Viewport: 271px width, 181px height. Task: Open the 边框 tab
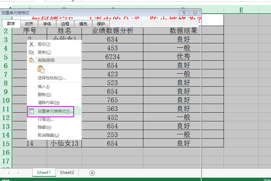point(65,24)
